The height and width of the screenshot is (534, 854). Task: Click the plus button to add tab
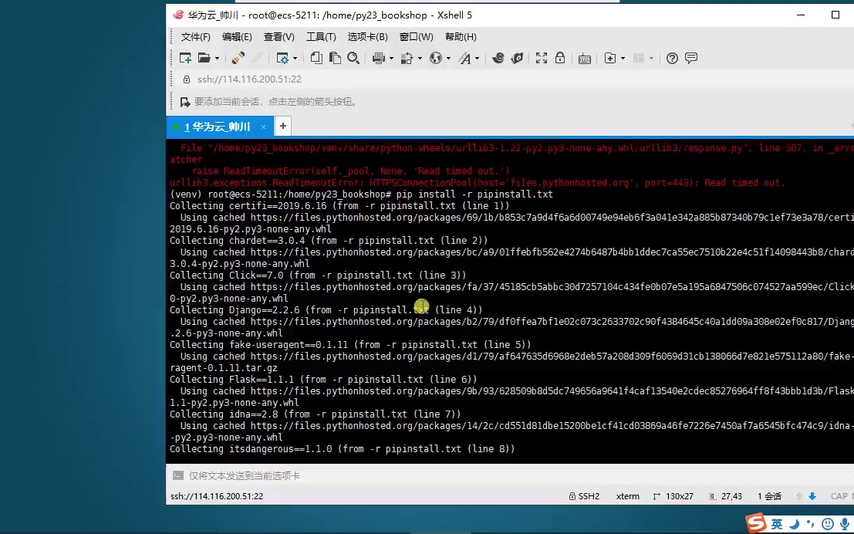[283, 126]
